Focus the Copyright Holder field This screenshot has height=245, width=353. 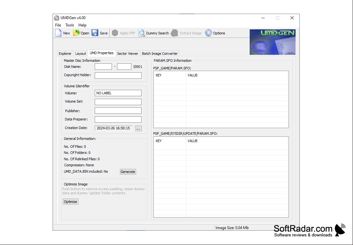[118, 76]
